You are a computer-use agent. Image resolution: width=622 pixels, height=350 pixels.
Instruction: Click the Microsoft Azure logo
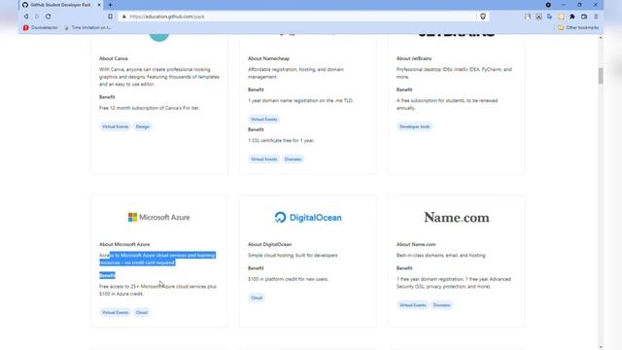[x=158, y=217]
